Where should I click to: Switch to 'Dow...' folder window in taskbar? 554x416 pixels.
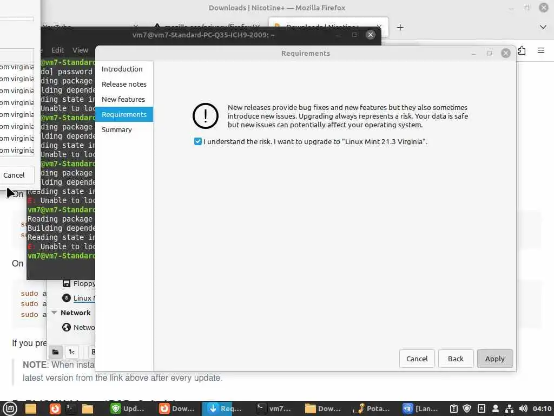[x=323, y=409]
